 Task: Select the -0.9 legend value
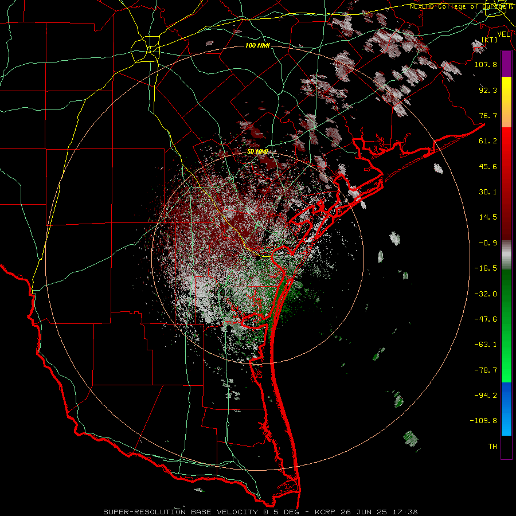(488, 243)
